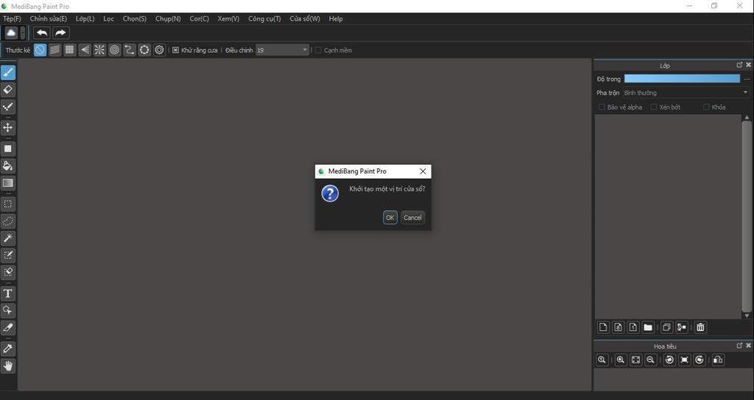Viewport: 754px width, 400px height.
Task: Pick the Operation/object tool below Text
Action: point(7,310)
